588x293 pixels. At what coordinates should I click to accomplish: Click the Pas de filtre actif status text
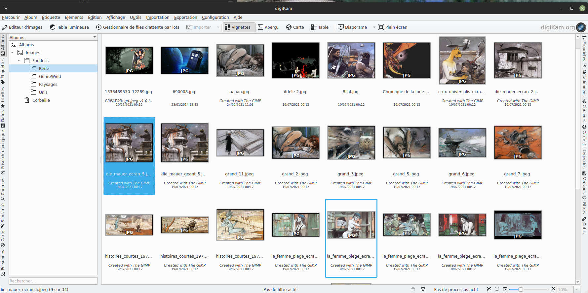[280, 289]
